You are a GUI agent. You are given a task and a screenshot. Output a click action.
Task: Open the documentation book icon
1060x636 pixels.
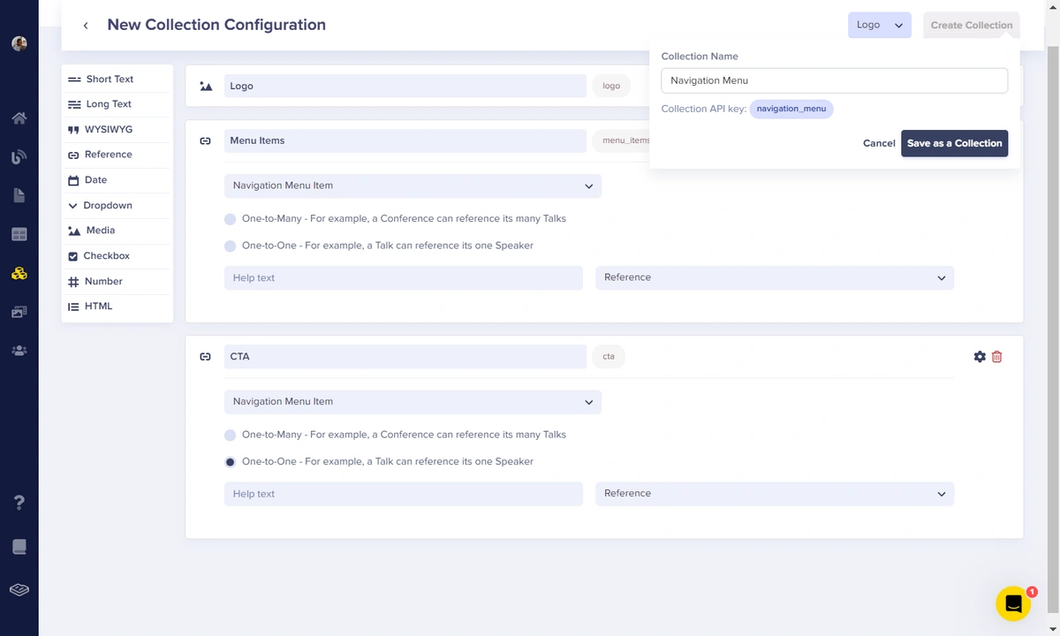coord(19,547)
